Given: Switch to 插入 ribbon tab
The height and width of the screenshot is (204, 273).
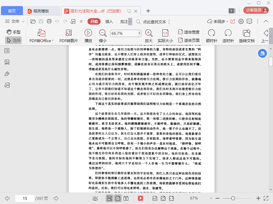Looking at the screenshot, I should click(109, 21).
